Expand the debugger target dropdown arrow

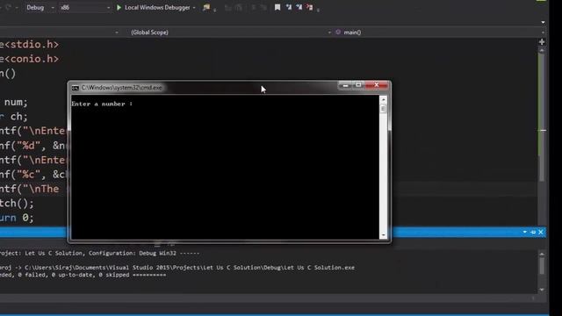(x=194, y=8)
